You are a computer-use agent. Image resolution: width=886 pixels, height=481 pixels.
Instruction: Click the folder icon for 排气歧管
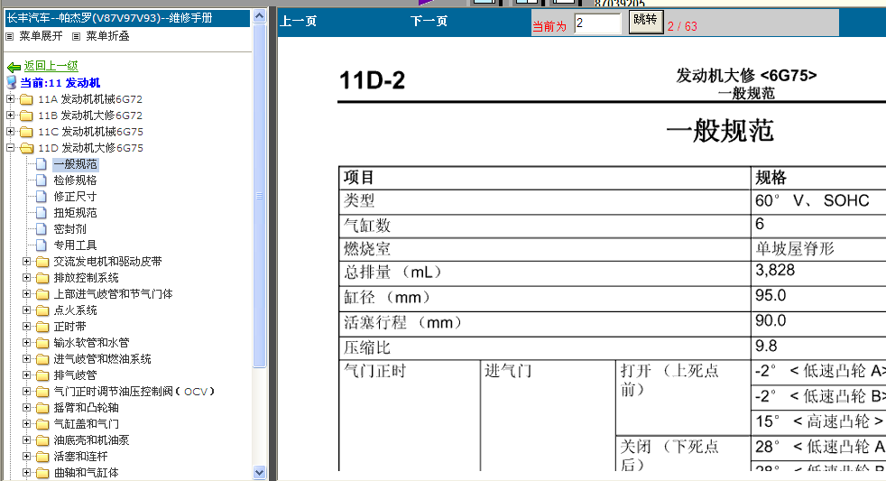(x=42, y=376)
